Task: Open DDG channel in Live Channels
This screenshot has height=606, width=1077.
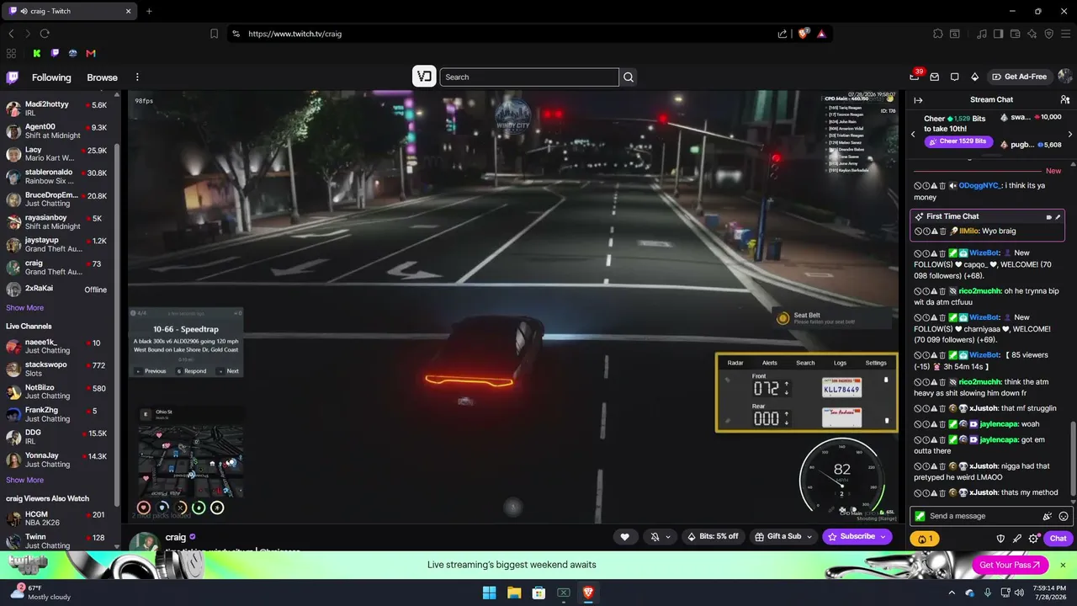Action: coord(58,437)
